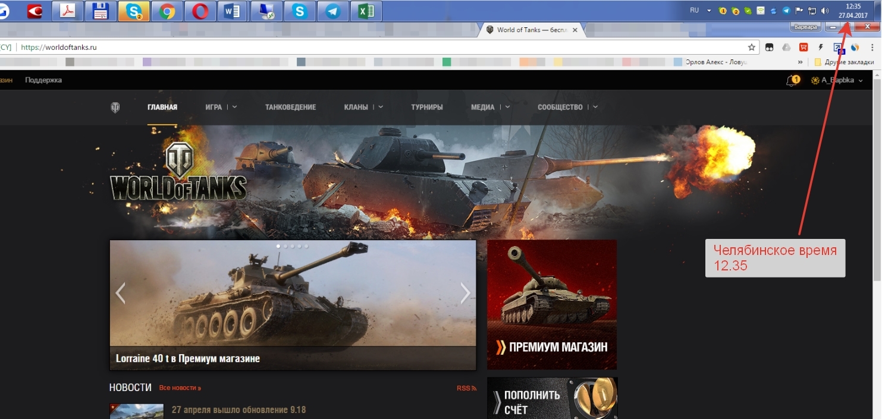882x419 pixels.
Task: Open Все новости link
Action: (180, 388)
